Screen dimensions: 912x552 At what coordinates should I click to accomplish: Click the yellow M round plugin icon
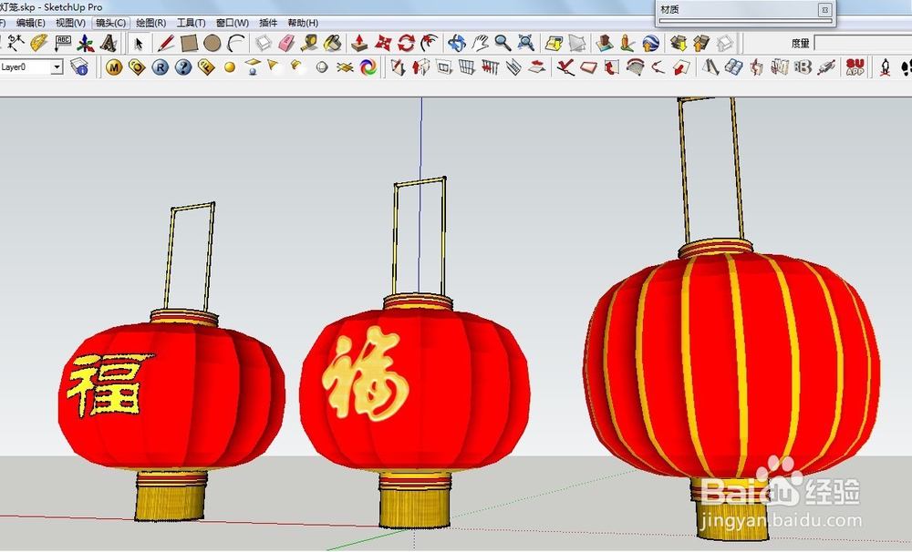[114, 67]
